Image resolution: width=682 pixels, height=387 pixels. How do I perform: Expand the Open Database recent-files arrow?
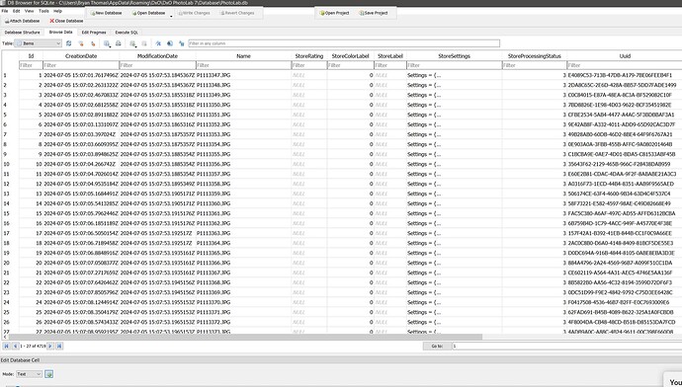[171, 16]
